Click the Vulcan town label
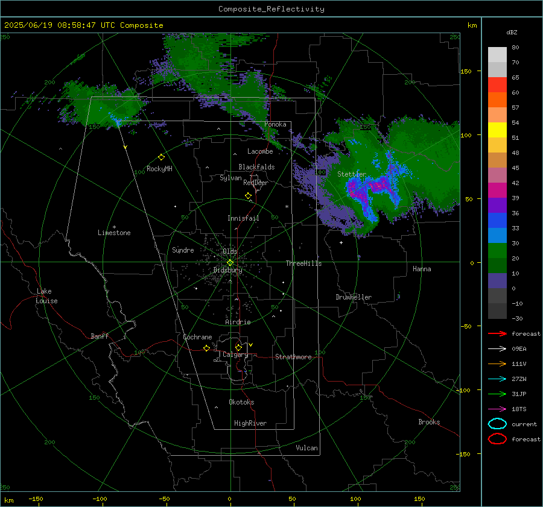Screen dimensions: 543x507 click(x=306, y=448)
